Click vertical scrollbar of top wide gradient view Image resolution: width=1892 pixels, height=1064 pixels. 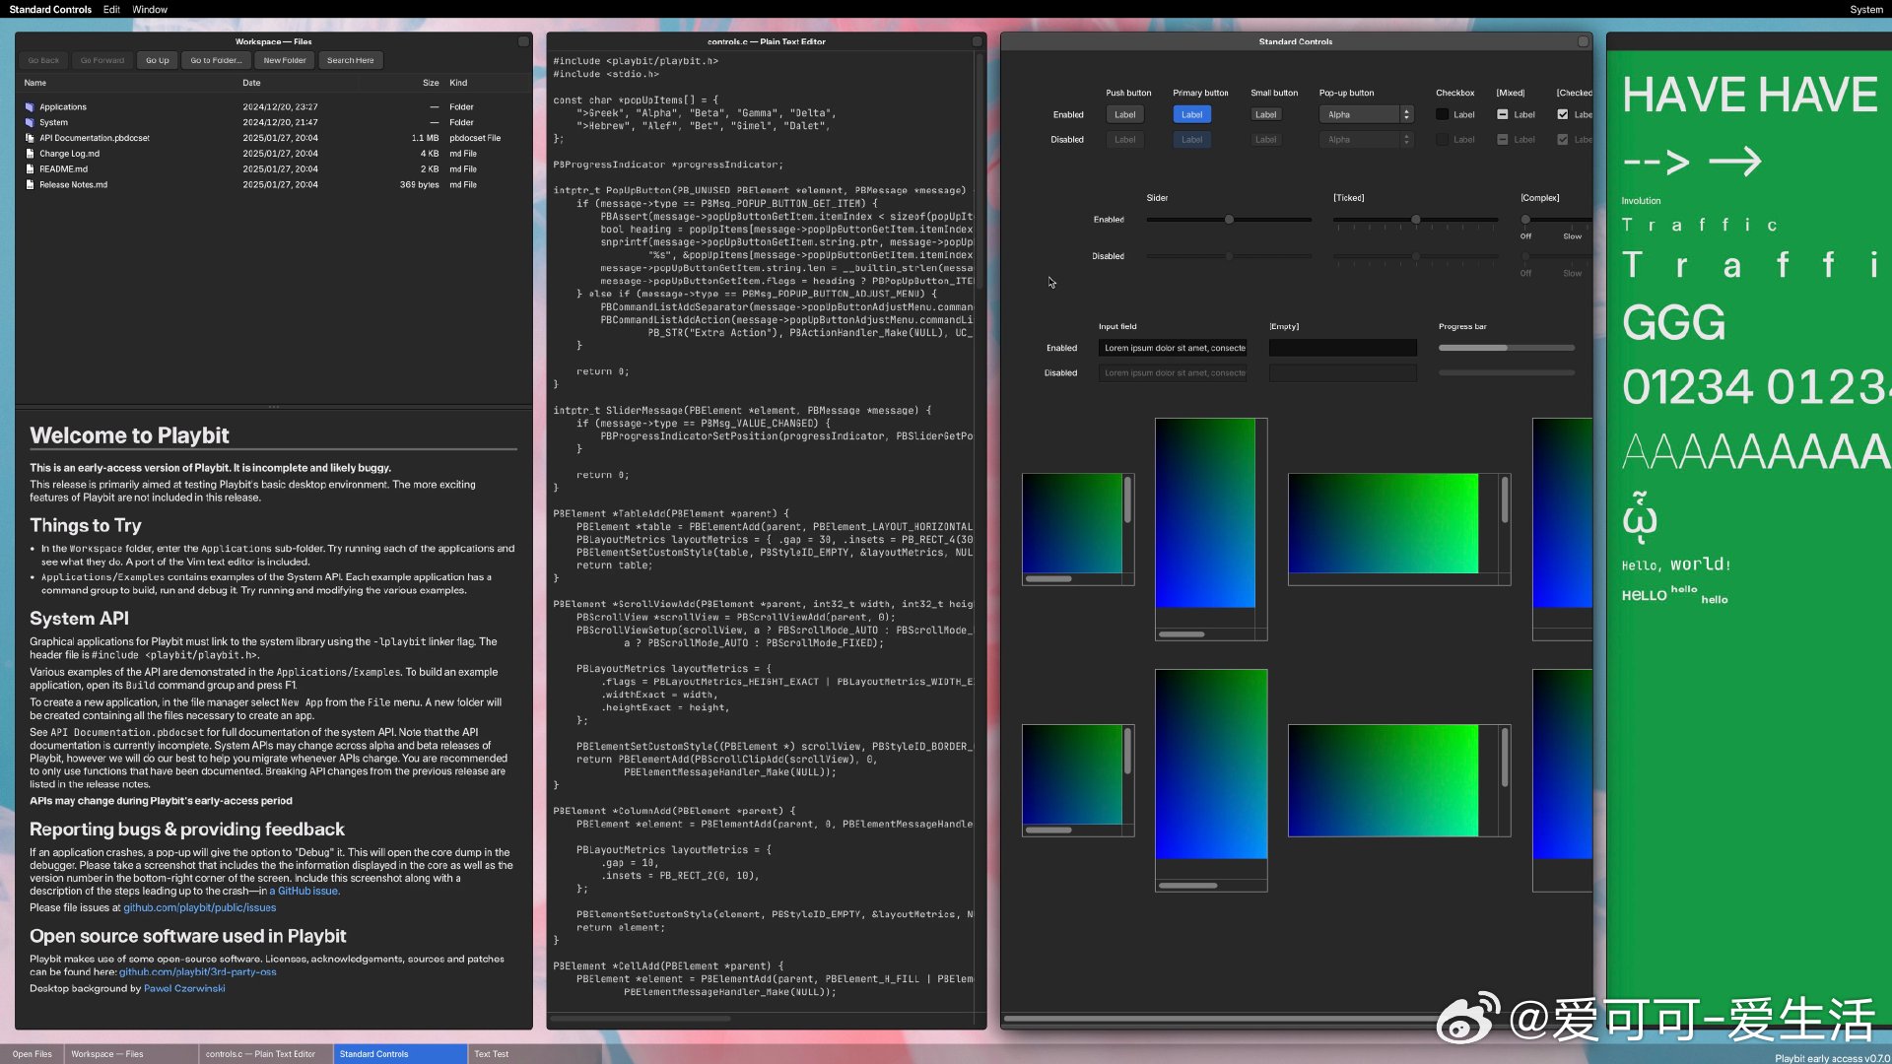(1505, 499)
